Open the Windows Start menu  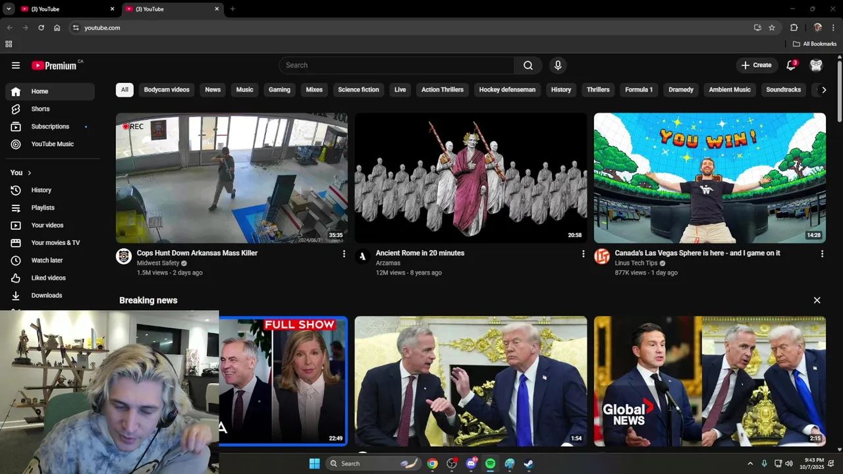coord(314,463)
